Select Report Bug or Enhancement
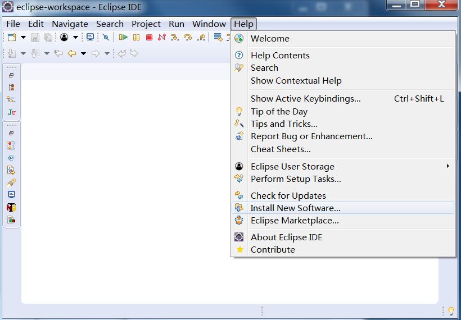This screenshot has height=320, width=461. tap(343, 136)
